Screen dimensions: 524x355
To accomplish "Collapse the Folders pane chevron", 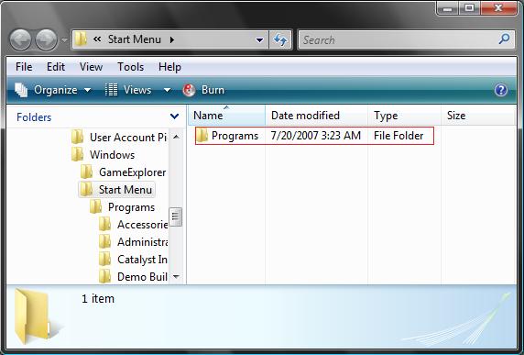I will pyautogui.click(x=174, y=116).
